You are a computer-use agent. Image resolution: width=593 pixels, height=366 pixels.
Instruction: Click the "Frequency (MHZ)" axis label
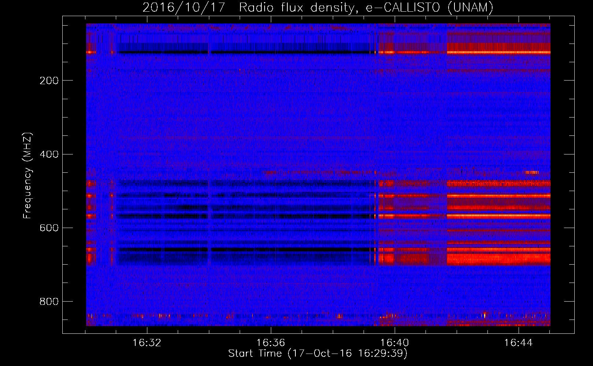(27, 176)
